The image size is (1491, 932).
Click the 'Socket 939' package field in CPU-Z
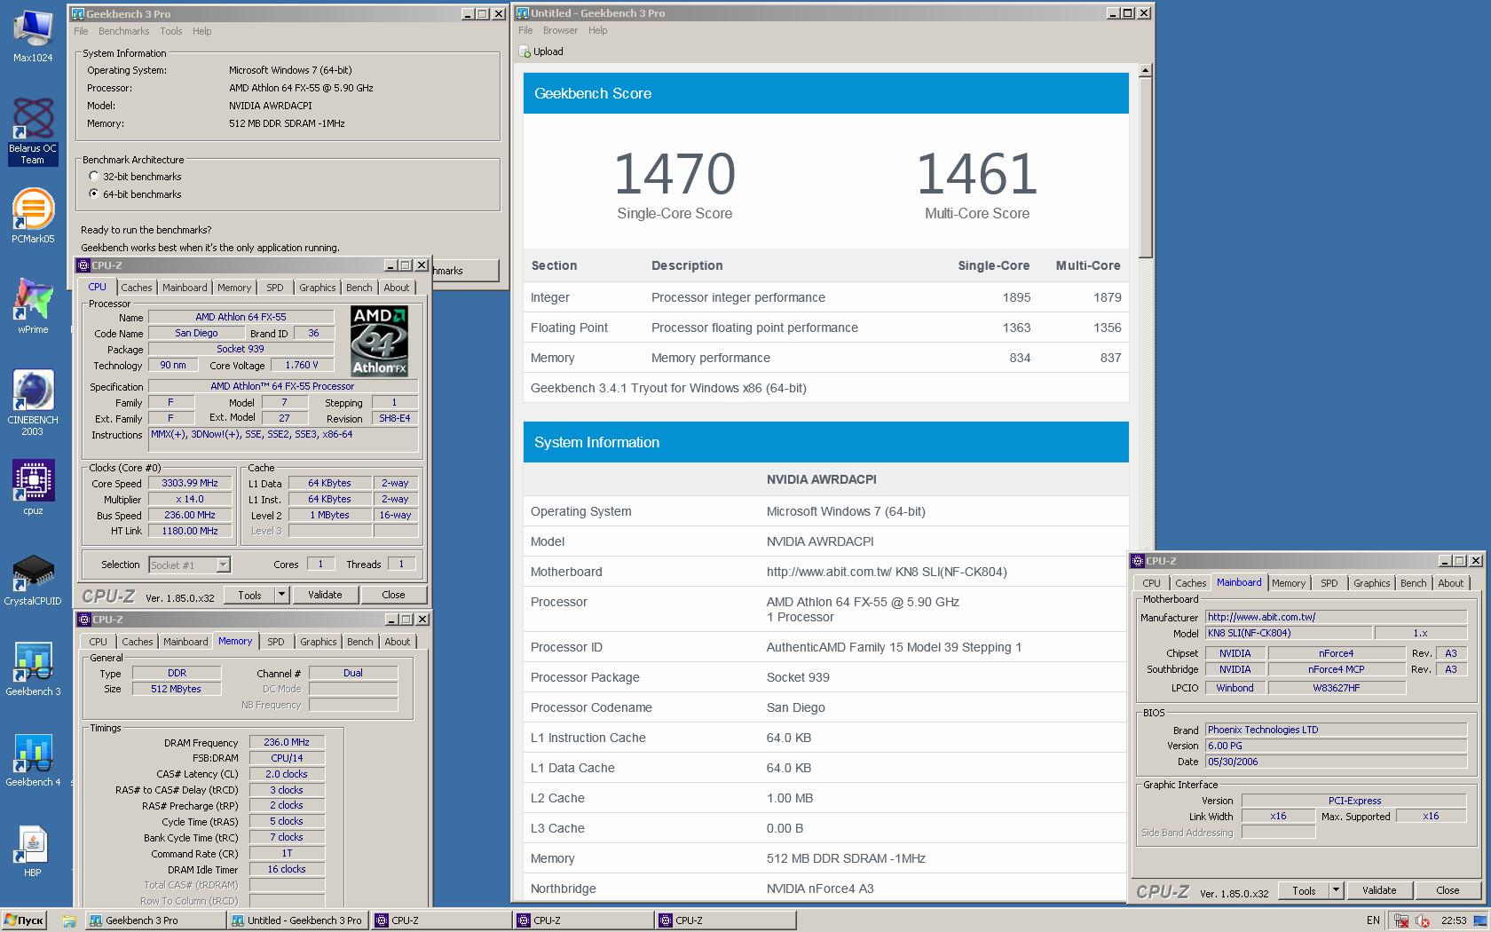(241, 350)
